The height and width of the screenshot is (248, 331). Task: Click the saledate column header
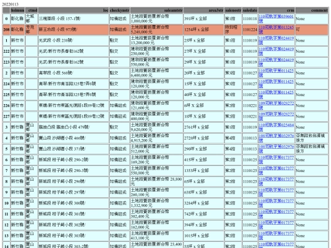(x=250, y=10)
